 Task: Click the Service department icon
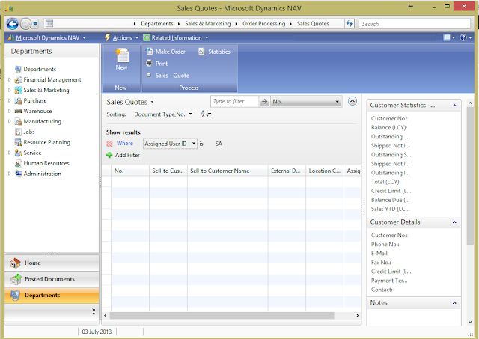[x=18, y=153]
